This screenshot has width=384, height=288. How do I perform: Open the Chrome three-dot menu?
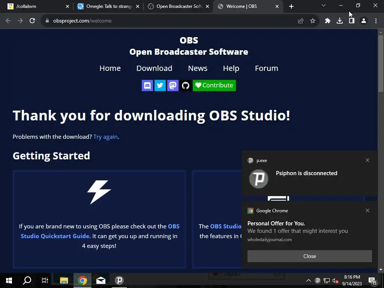376,21
